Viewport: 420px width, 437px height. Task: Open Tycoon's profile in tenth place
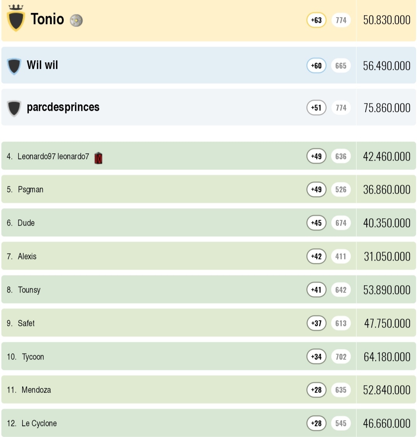click(x=33, y=357)
